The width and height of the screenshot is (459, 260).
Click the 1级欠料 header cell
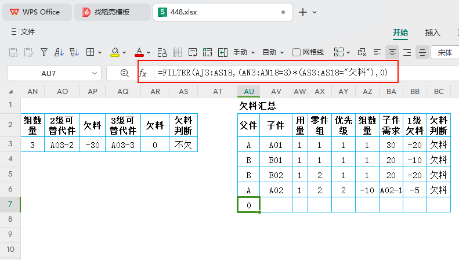click(x=415, y=125)
